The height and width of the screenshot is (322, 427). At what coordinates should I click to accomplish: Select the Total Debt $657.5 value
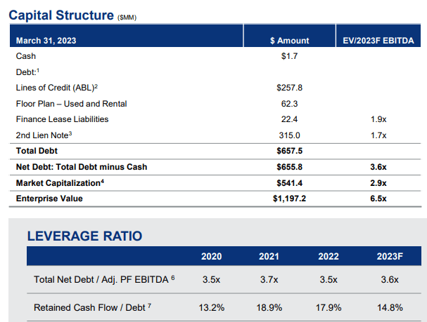coord(290,151)
